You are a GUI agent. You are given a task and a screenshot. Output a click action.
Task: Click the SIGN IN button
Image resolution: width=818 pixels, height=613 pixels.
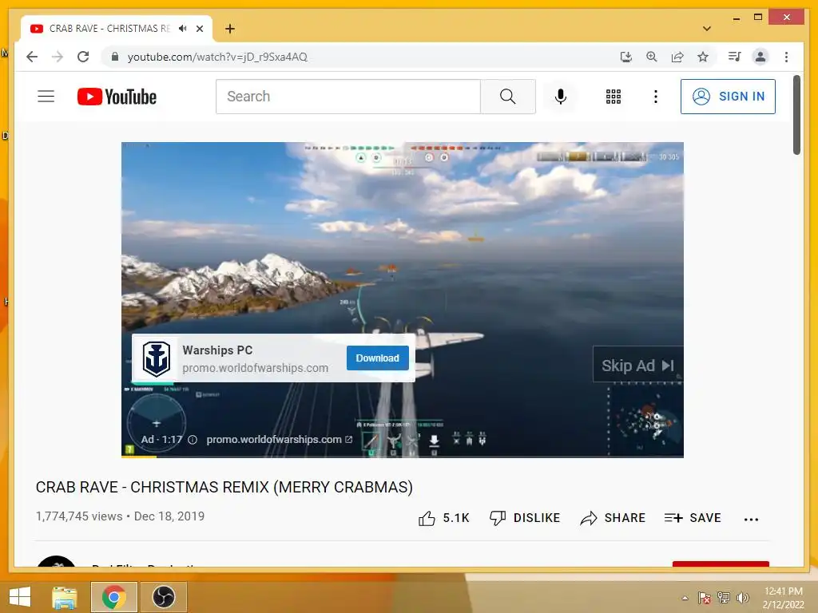tap(728, 97)
